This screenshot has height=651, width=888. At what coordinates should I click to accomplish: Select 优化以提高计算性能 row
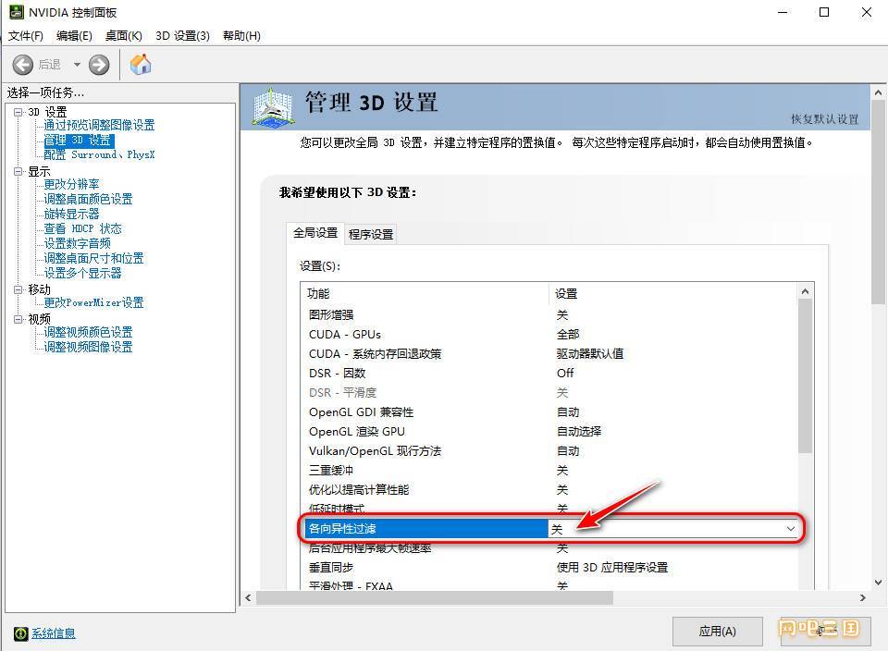tap(549, 490)
